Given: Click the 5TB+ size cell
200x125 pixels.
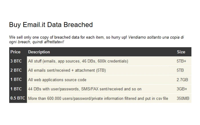Looking at the screenshot, I should pyautogui.click(x=181, y=61).
